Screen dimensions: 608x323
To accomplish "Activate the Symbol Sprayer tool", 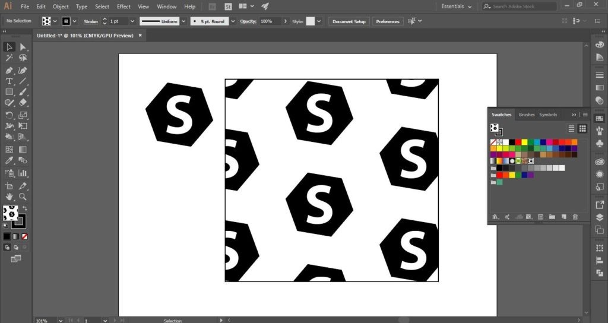I will point(9,173).
